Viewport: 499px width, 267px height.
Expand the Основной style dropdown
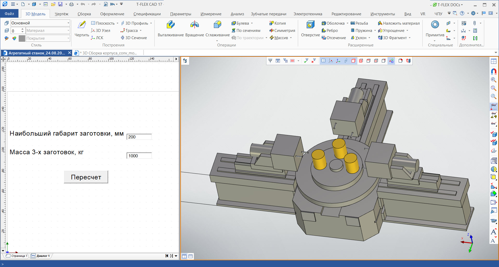(x=68, y=23)
